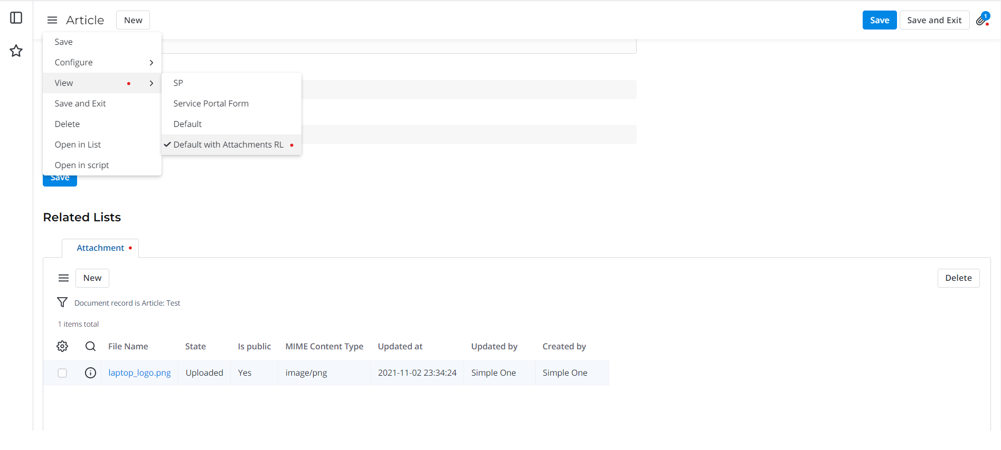Expand the Configure submenu
Image resolution: width=1001 pixels, height=450 pixels.
[102, 63]
